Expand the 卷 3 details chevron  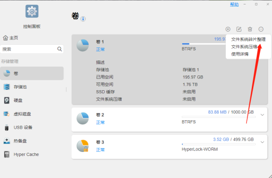click(x=262, y=142)
